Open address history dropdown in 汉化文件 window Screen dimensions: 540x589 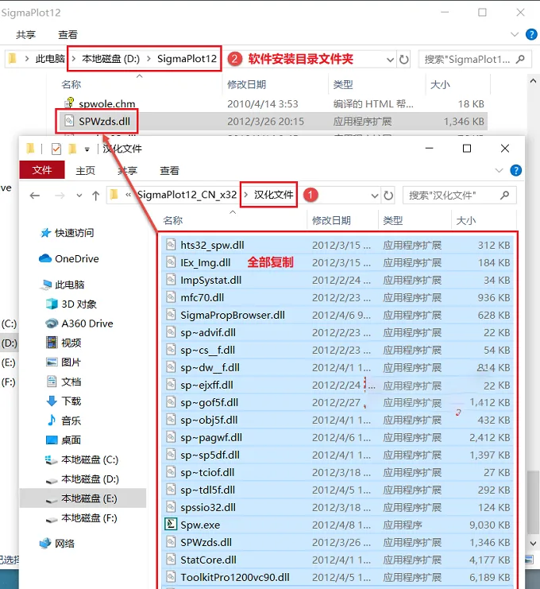(375, 196)
